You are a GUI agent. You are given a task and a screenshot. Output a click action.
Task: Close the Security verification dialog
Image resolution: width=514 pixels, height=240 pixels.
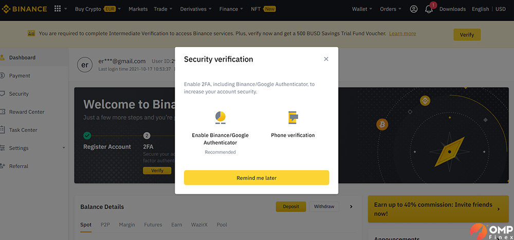[x=326, y=59]
